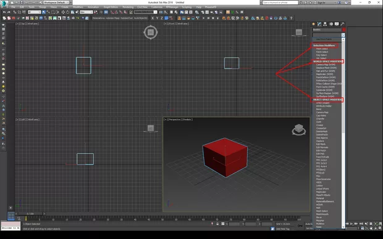Toggle the selection lock icon in status bar

pyautogui.click(x=217, y=224)
